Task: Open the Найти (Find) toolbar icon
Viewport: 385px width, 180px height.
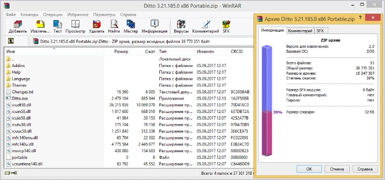Action: [114, 24]
